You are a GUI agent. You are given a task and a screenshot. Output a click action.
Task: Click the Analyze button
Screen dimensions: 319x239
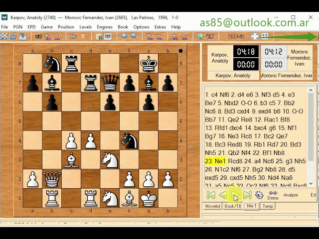point(291,195)
